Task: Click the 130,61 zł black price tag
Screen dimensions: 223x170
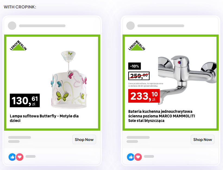Action: coord(25,100)
